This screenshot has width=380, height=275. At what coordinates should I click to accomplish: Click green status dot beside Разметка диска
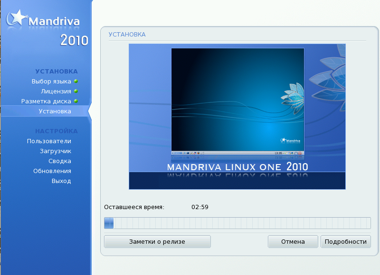click(x=76, y=101)
